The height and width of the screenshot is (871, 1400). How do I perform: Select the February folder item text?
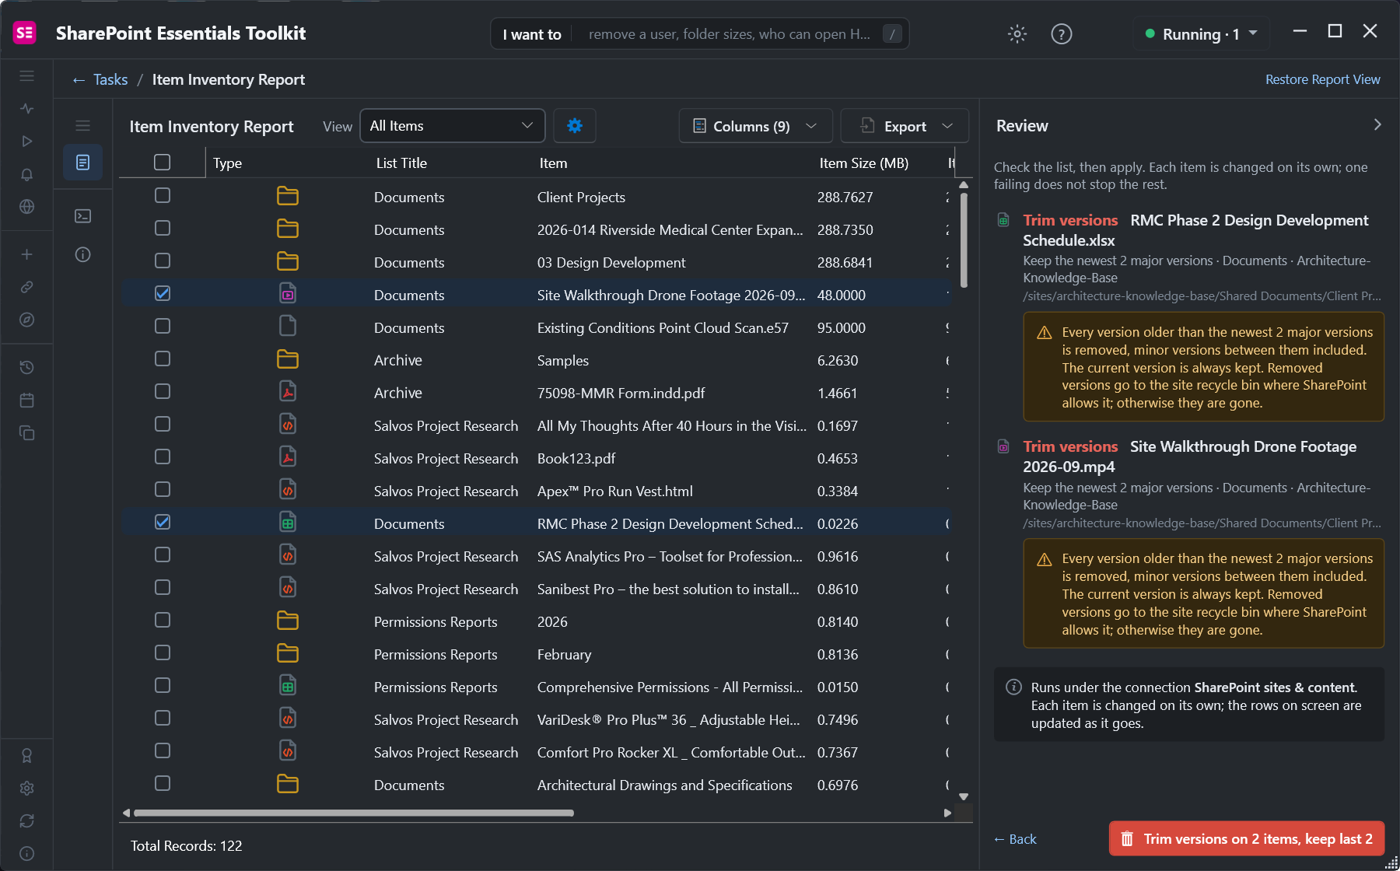(564, 655)
